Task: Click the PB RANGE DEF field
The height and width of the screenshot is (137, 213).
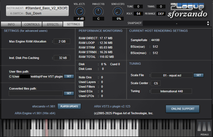Action: pos(161,14)
